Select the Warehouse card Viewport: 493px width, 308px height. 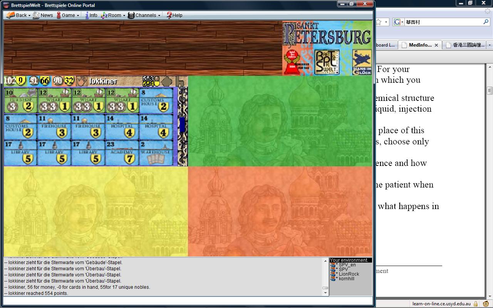click(x=156, y=153)
